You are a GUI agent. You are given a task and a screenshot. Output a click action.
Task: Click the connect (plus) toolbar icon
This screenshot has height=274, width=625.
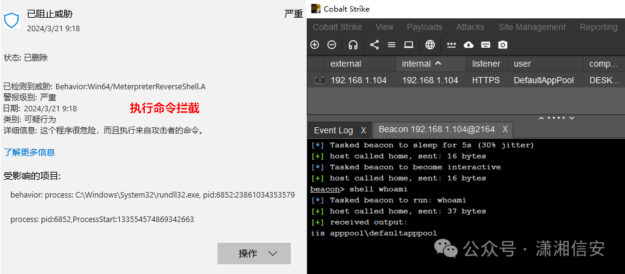(315, 45)
